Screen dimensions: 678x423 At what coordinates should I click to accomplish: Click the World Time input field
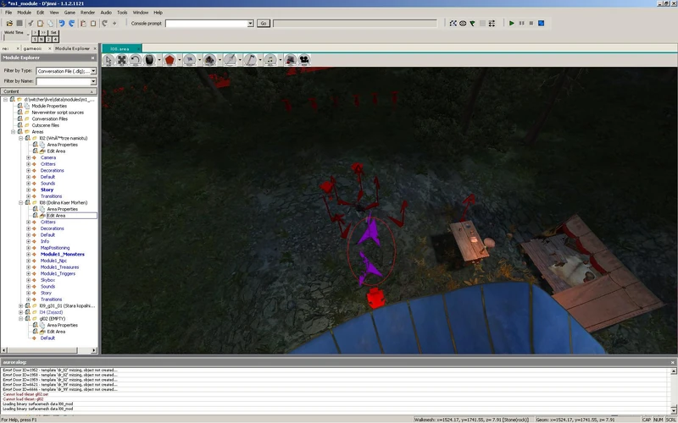tap(15, 38)
